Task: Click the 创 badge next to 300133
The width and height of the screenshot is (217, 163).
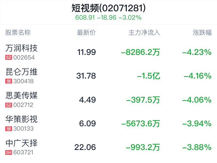Action: [x=9, y=129]
